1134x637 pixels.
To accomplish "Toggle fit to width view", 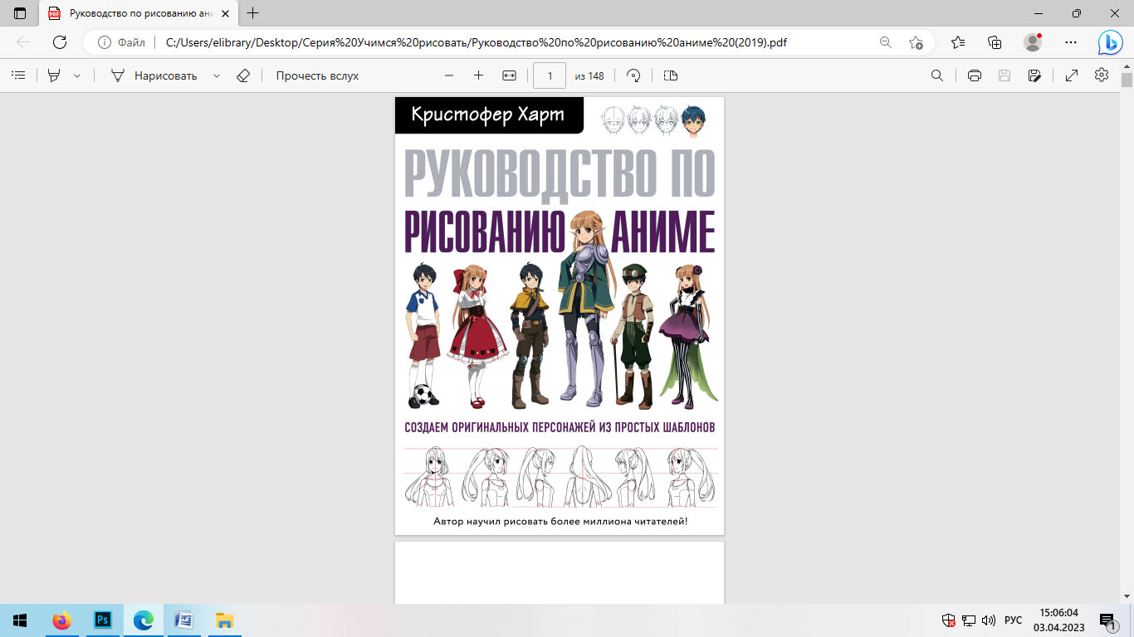I will 509,75.
